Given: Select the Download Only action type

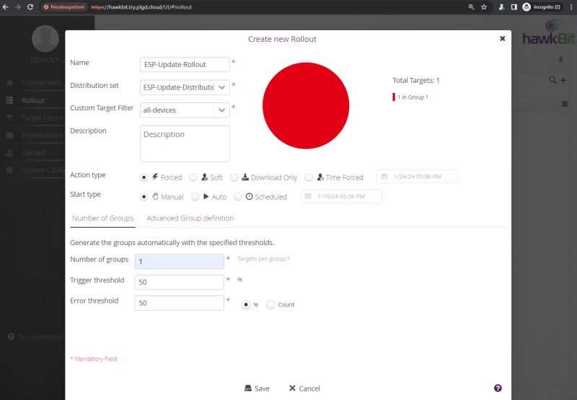Looking at the screenshot, I should (x=234, y=177).
